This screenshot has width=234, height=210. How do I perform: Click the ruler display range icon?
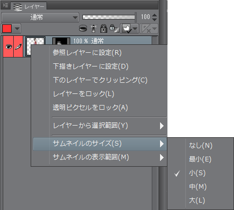(146, 28)
